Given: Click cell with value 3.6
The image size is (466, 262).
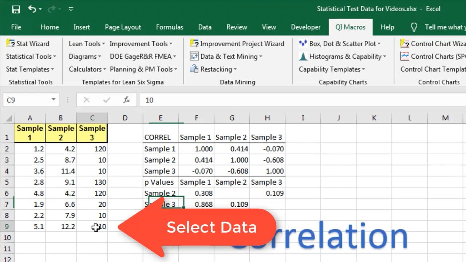Looking at the screenshot, I should pyautogui.click(x=30, y=171).
